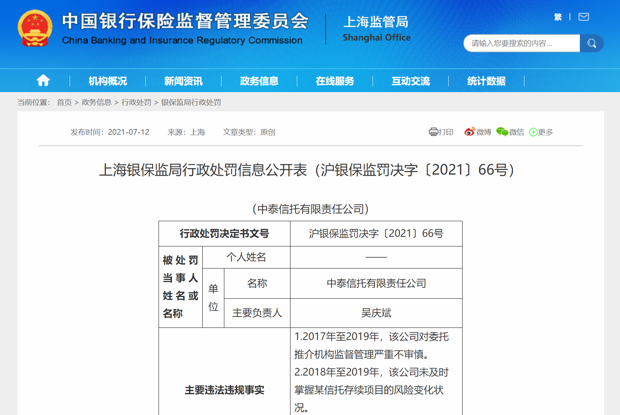The image size is (620, 415).
Task: Go to 首页 in breadcrumb
Action: click(x=64, y=102)
